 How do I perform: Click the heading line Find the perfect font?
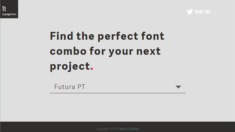[x=107, y=36]
